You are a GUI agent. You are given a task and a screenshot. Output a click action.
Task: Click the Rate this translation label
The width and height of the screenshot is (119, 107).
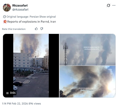14,29
